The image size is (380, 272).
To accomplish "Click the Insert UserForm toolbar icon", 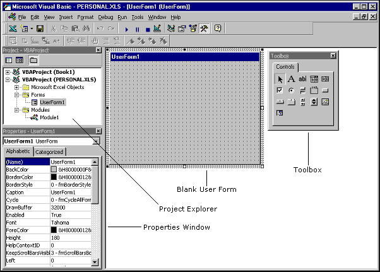I will [x=24, y=28].
